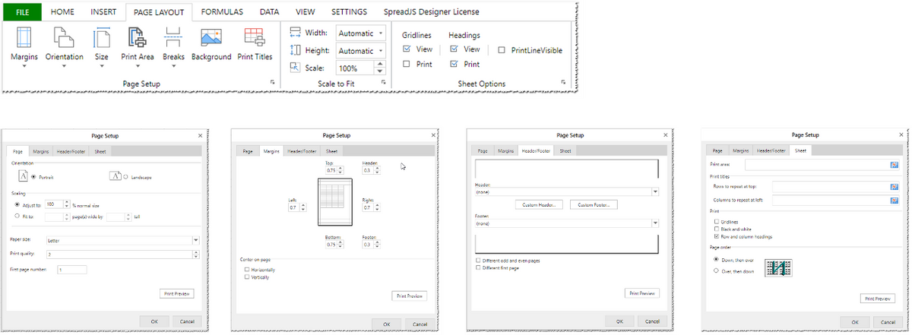This screenshot has width=912, height=335.
Task: Click the Portrait page icon
Action: click(24, 176)
